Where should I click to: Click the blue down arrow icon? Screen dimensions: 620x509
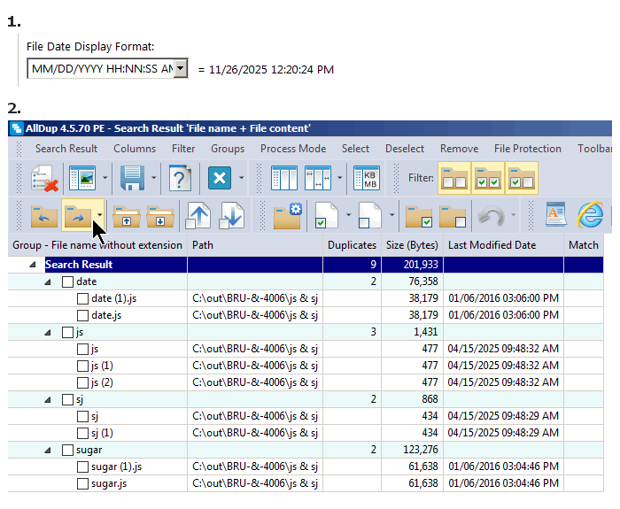click(230, 215)
